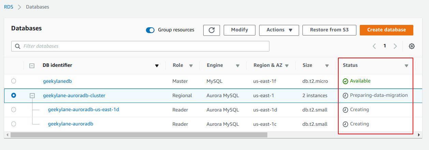
Task: Click the refresh databases icon button
Action: (211, 30)
